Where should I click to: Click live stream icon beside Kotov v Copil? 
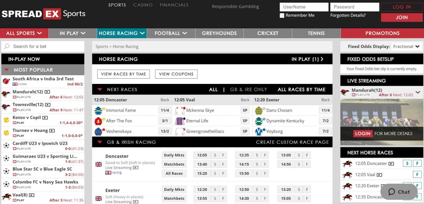45,117
